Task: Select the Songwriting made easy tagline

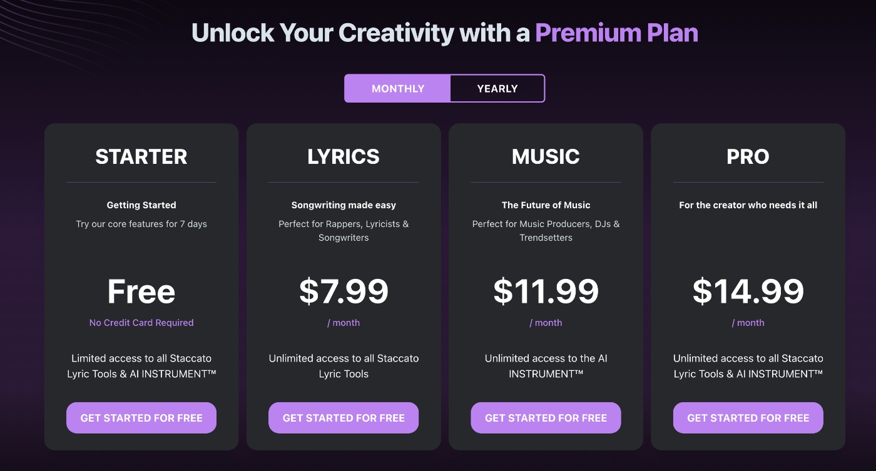Action: click(344, 205)
